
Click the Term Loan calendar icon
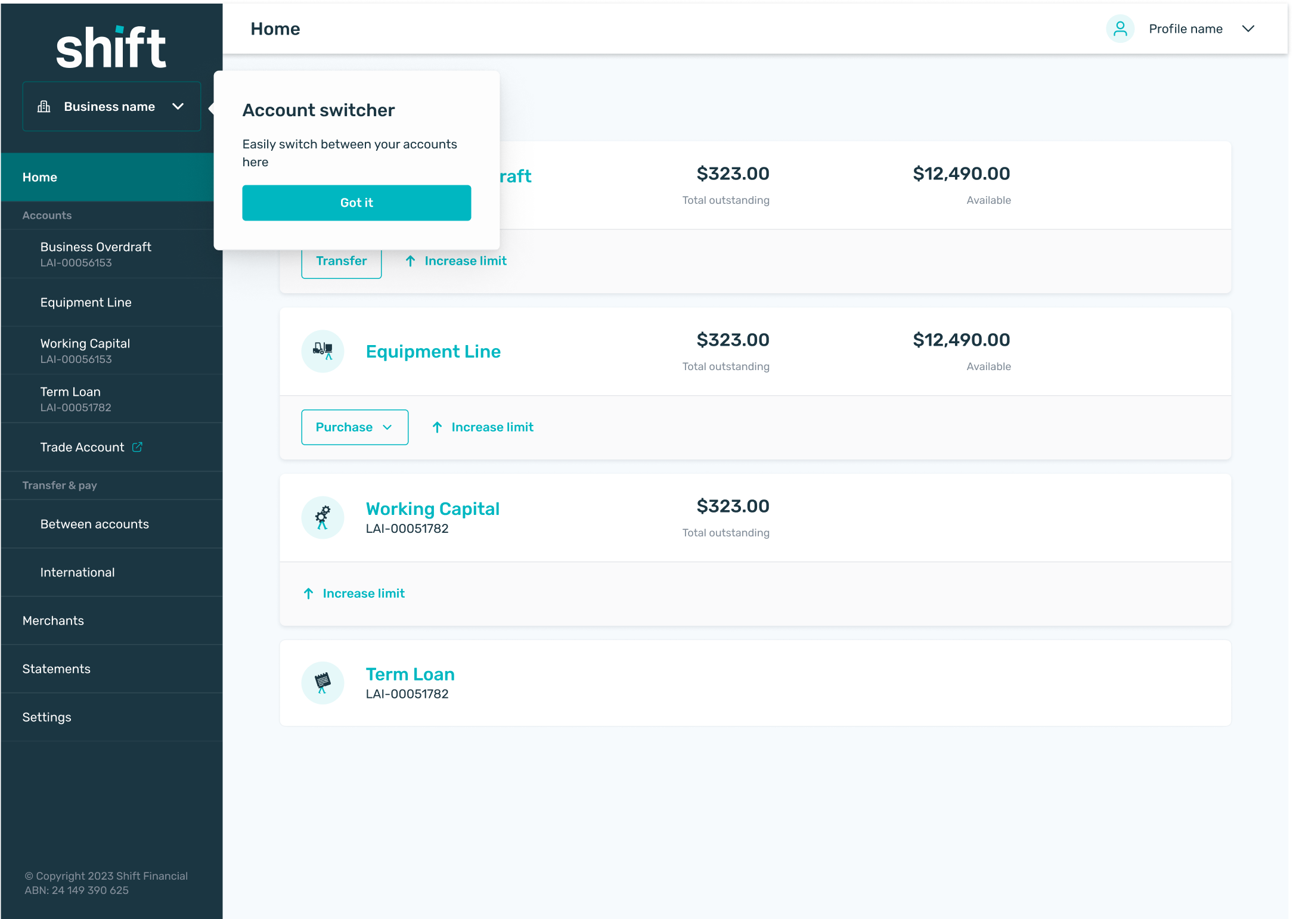(x=323, y=682)
